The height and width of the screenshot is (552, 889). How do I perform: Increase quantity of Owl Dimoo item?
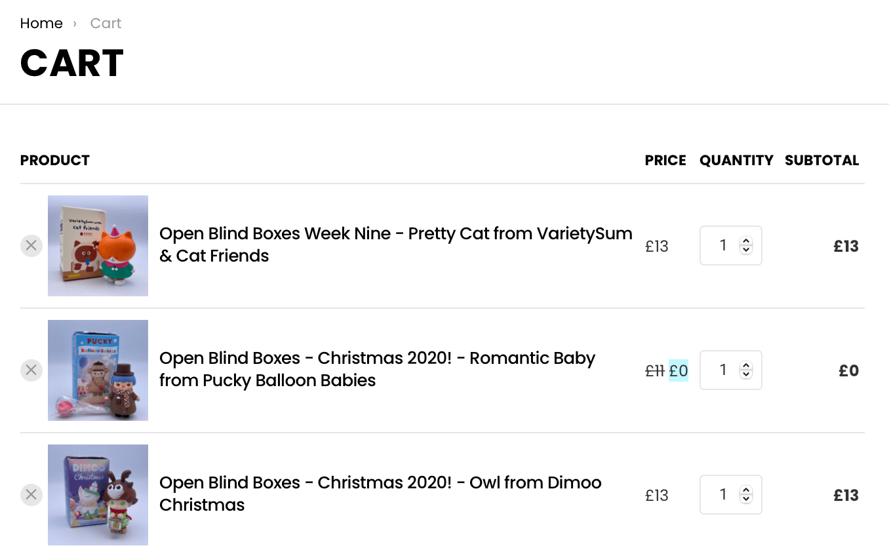[x=746, y=490]
